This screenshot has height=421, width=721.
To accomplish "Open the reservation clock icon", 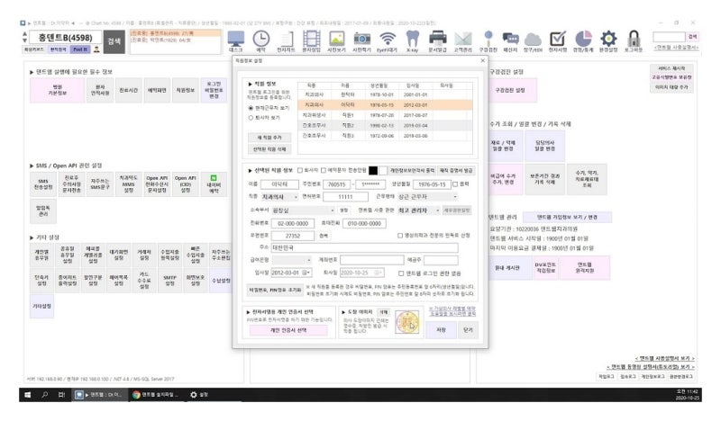I will (x=260, y=40).
